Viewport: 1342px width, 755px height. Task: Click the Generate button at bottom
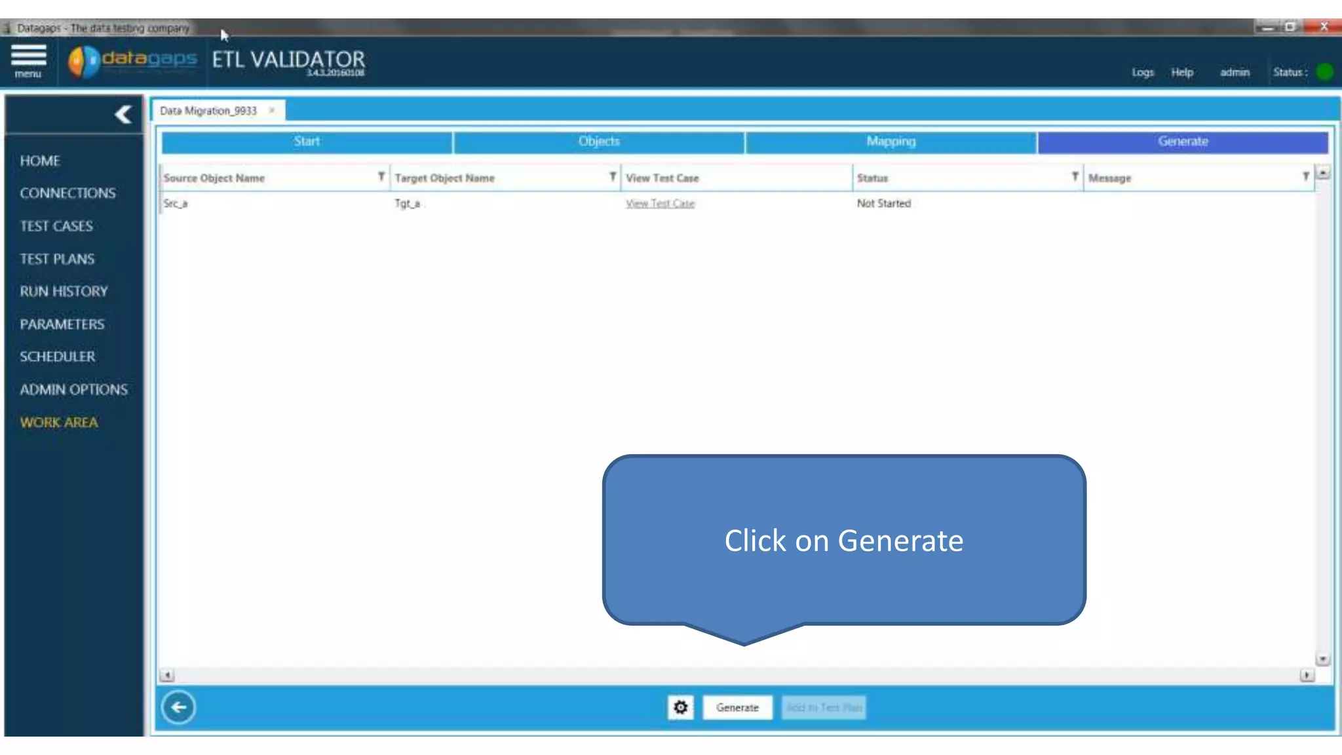(x=737, y=708)
